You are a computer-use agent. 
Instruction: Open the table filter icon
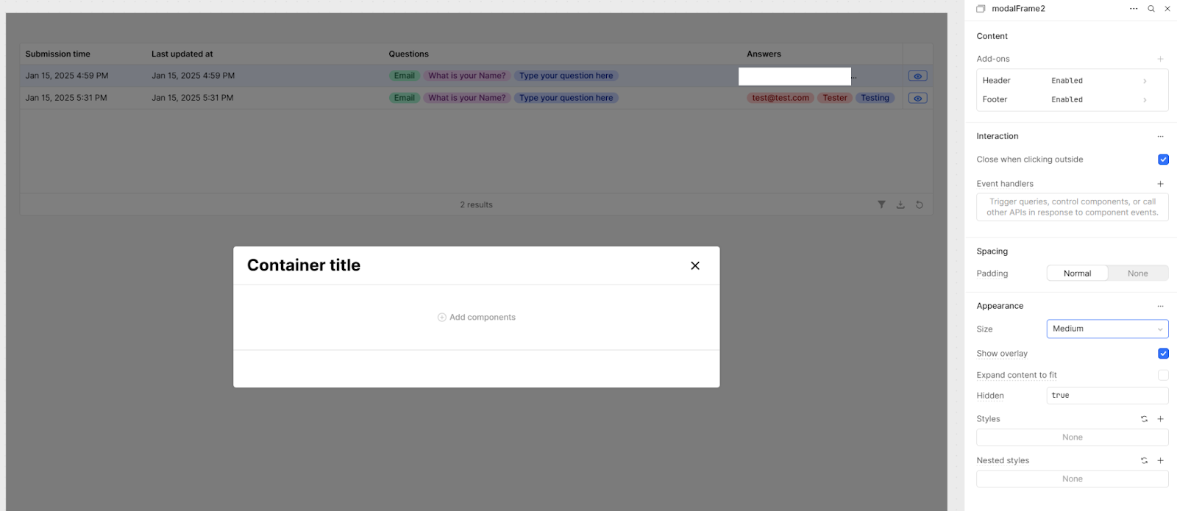click(x=881, y=204)
